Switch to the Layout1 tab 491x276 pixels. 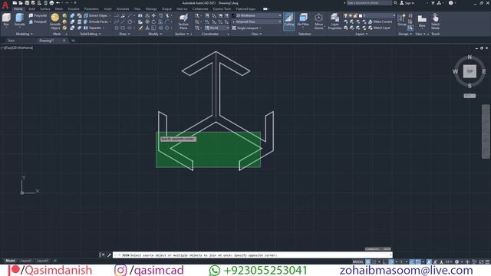[26, 261]
